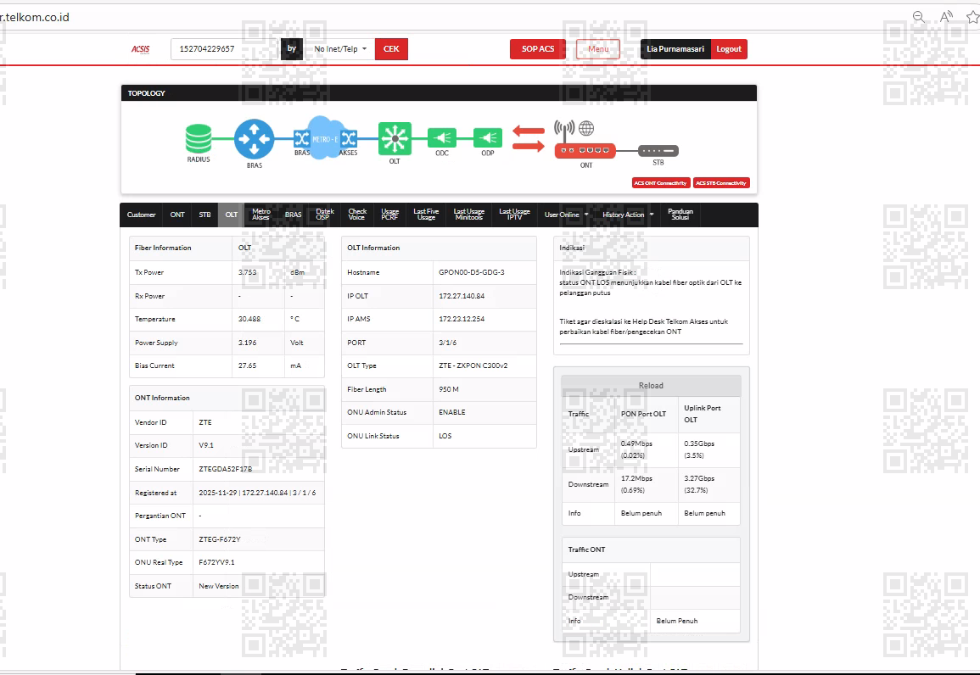Screen dimensions: 980x675
Task: Click the red bidirectional arrows icon
Action: click(x=528, y=138)
